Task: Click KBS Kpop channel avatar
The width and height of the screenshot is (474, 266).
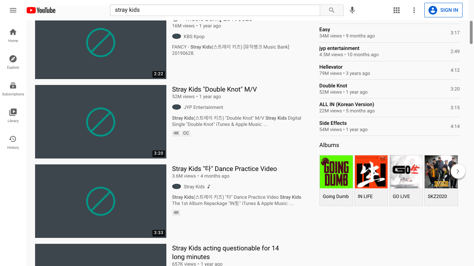Action: pyautogui.click(x=176, y=36)
